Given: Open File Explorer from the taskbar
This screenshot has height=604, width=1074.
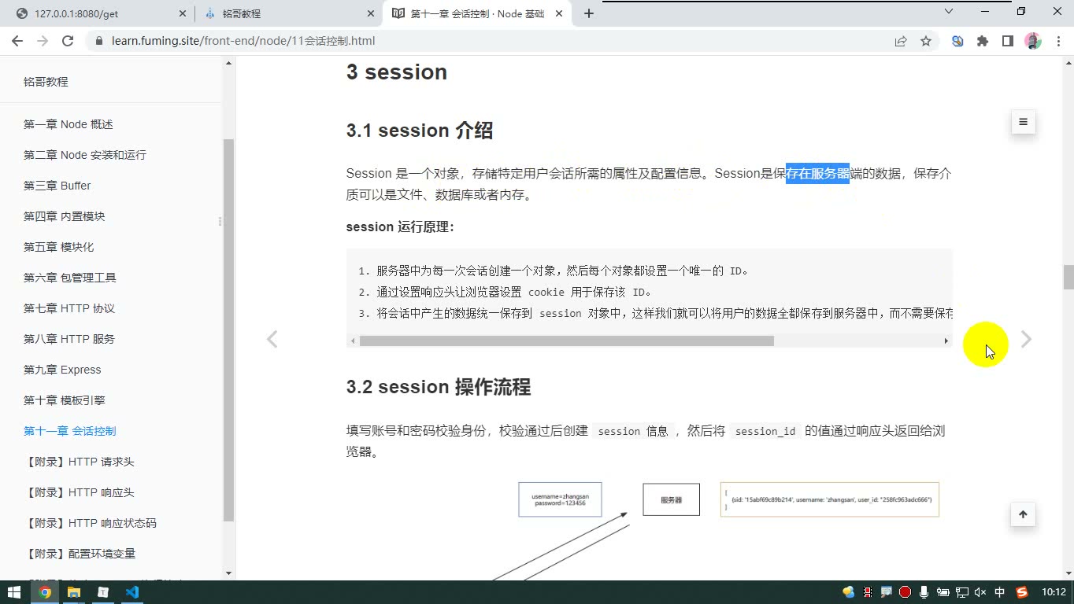Looking at the screenshot, I should 74,592.
